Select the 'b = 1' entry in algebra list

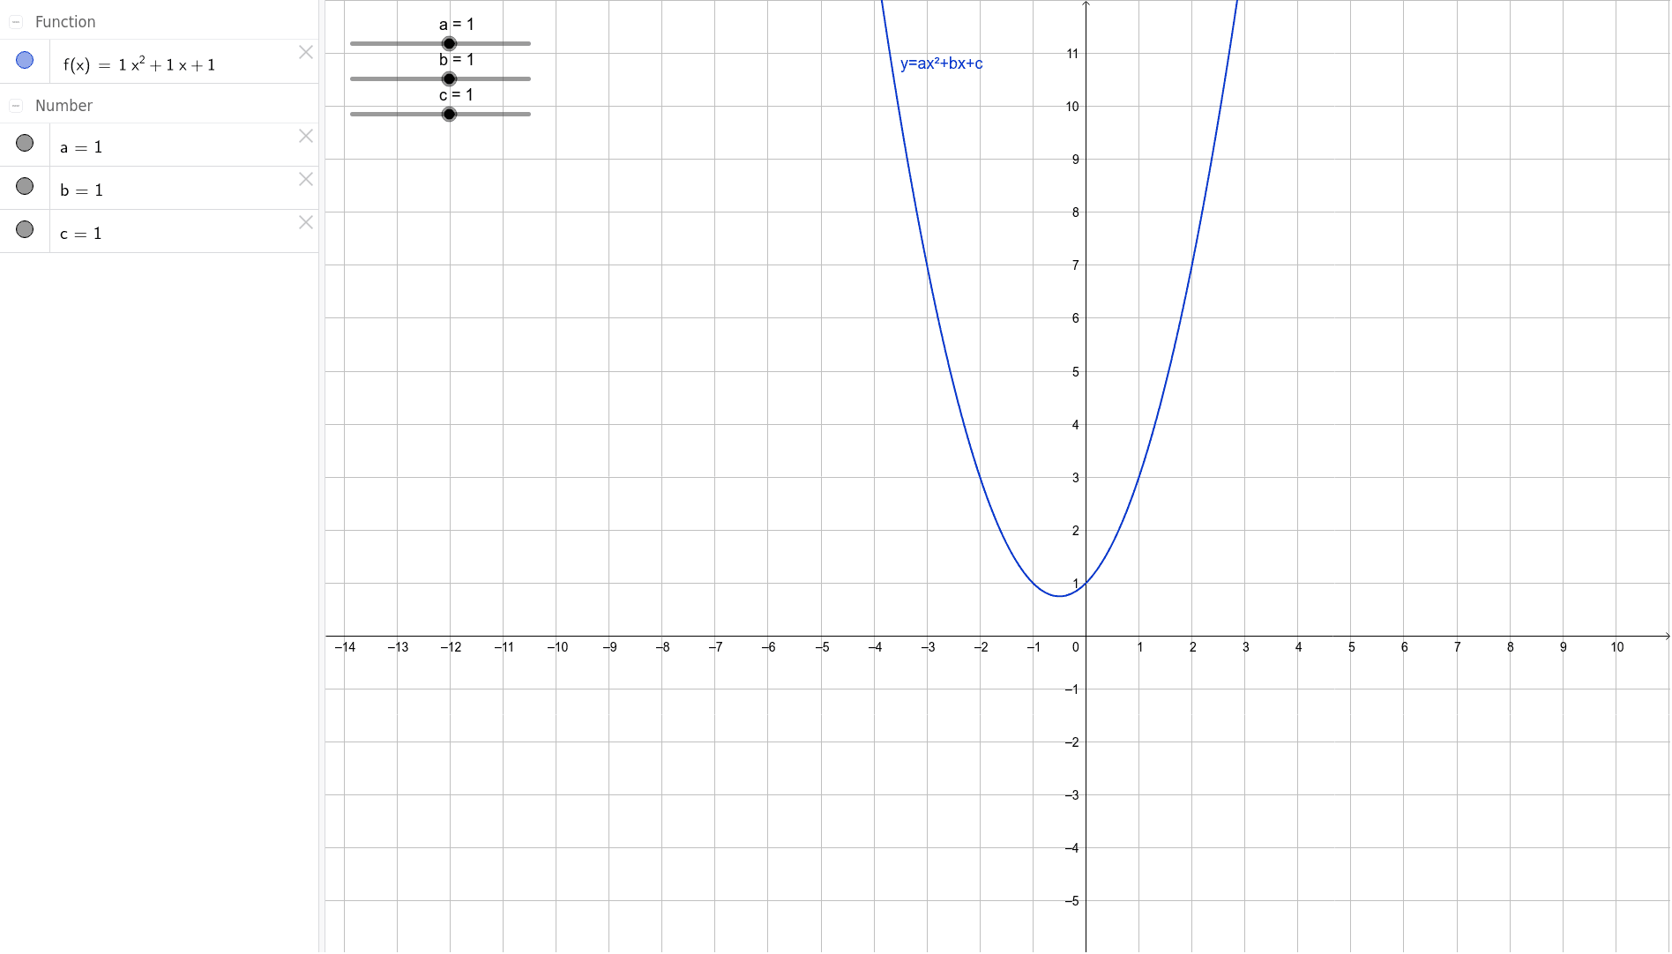pyautogui.click(x=81, y=190)
